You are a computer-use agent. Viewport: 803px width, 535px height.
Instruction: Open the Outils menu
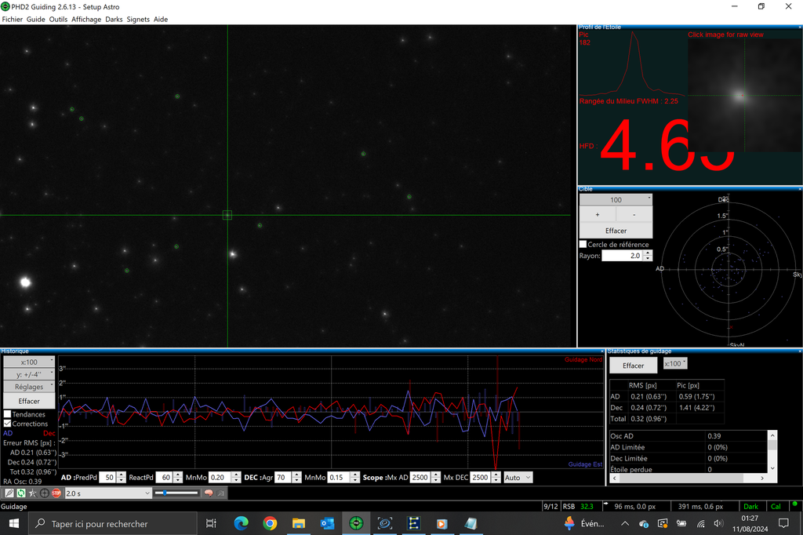[58, 19]
